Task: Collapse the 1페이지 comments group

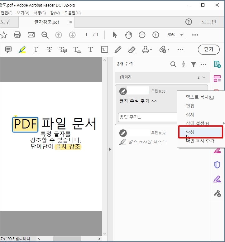Action: (203, 77)
